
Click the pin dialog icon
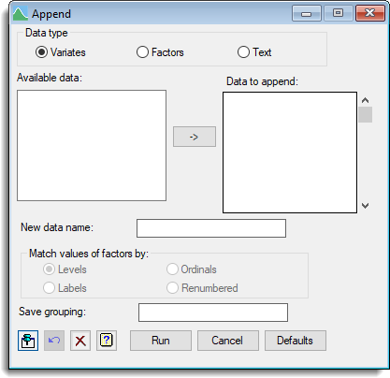coord(28,341)
